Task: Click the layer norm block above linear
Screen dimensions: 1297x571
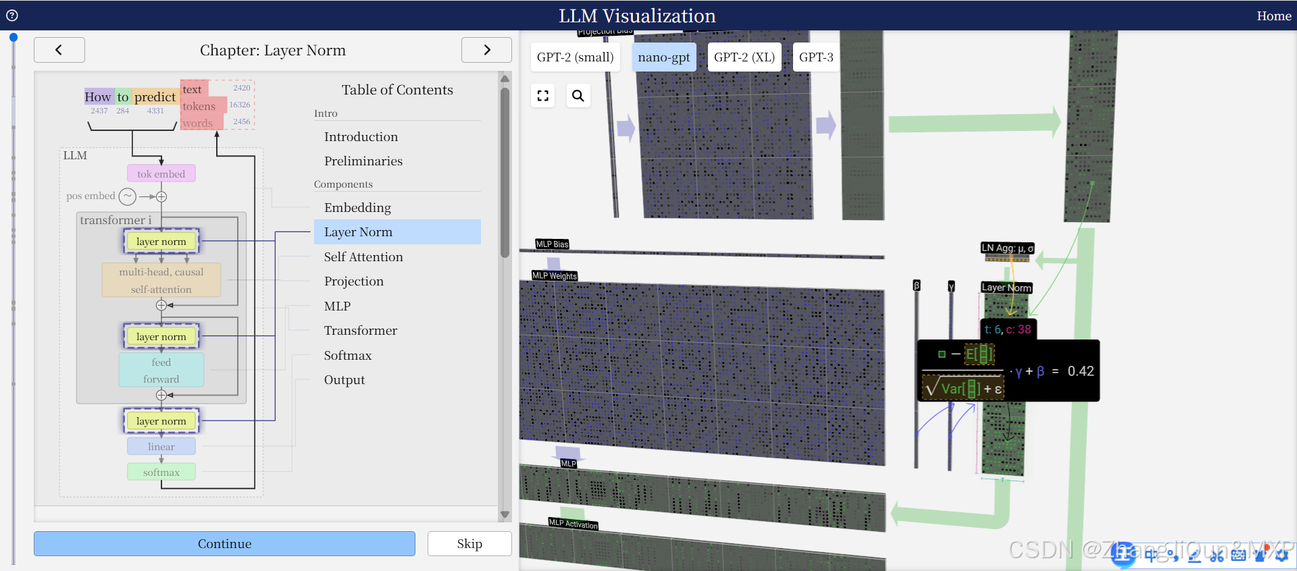Action: pos(161,421)
